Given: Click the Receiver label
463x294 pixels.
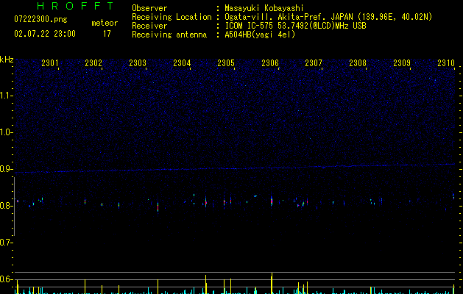Looking at the screenshot, I should 149,26.
